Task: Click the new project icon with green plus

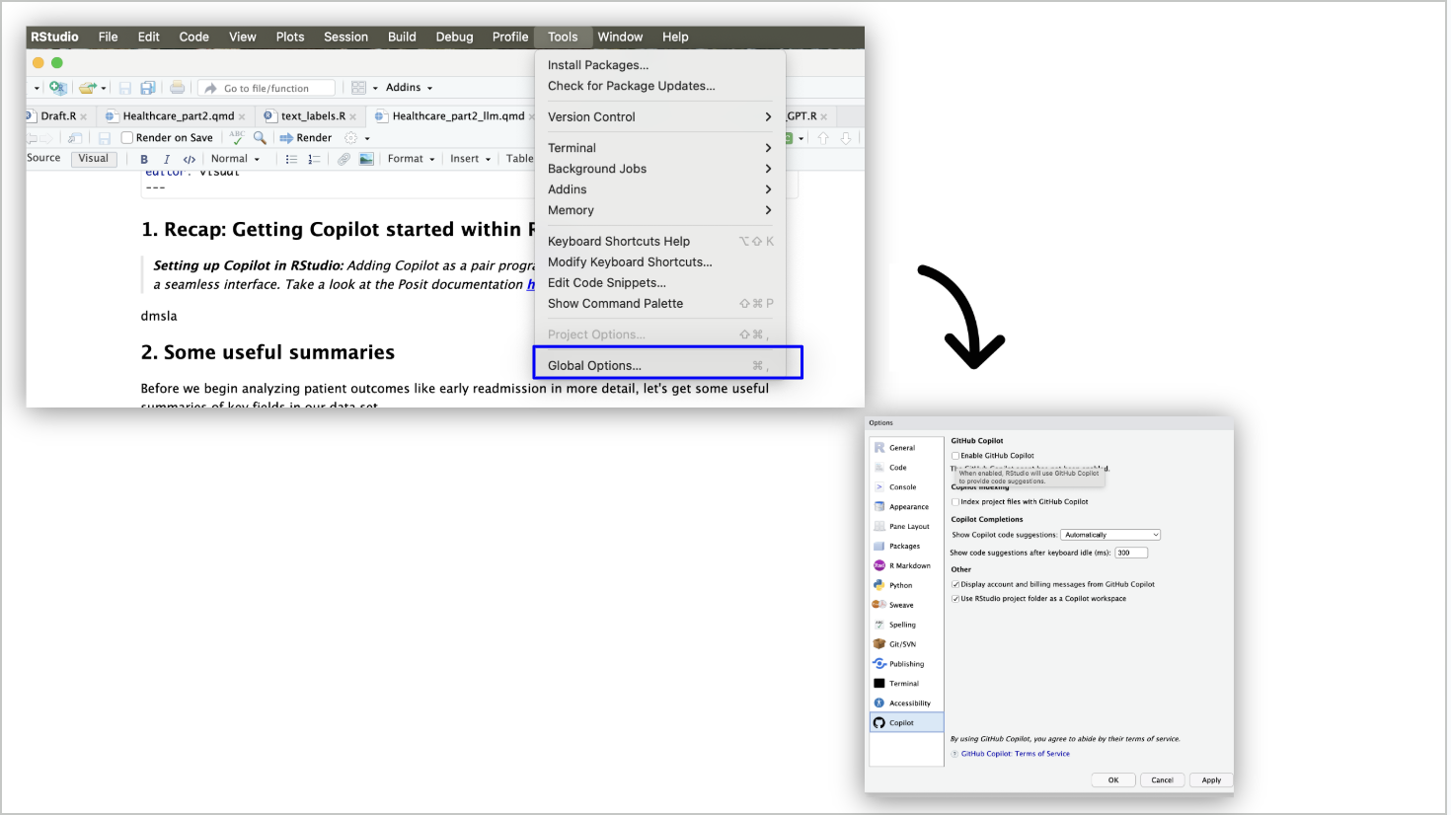Action: [58, 88]
